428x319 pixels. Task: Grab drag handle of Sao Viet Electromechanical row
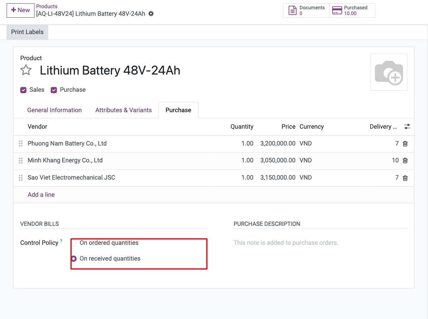click(21, 178)
